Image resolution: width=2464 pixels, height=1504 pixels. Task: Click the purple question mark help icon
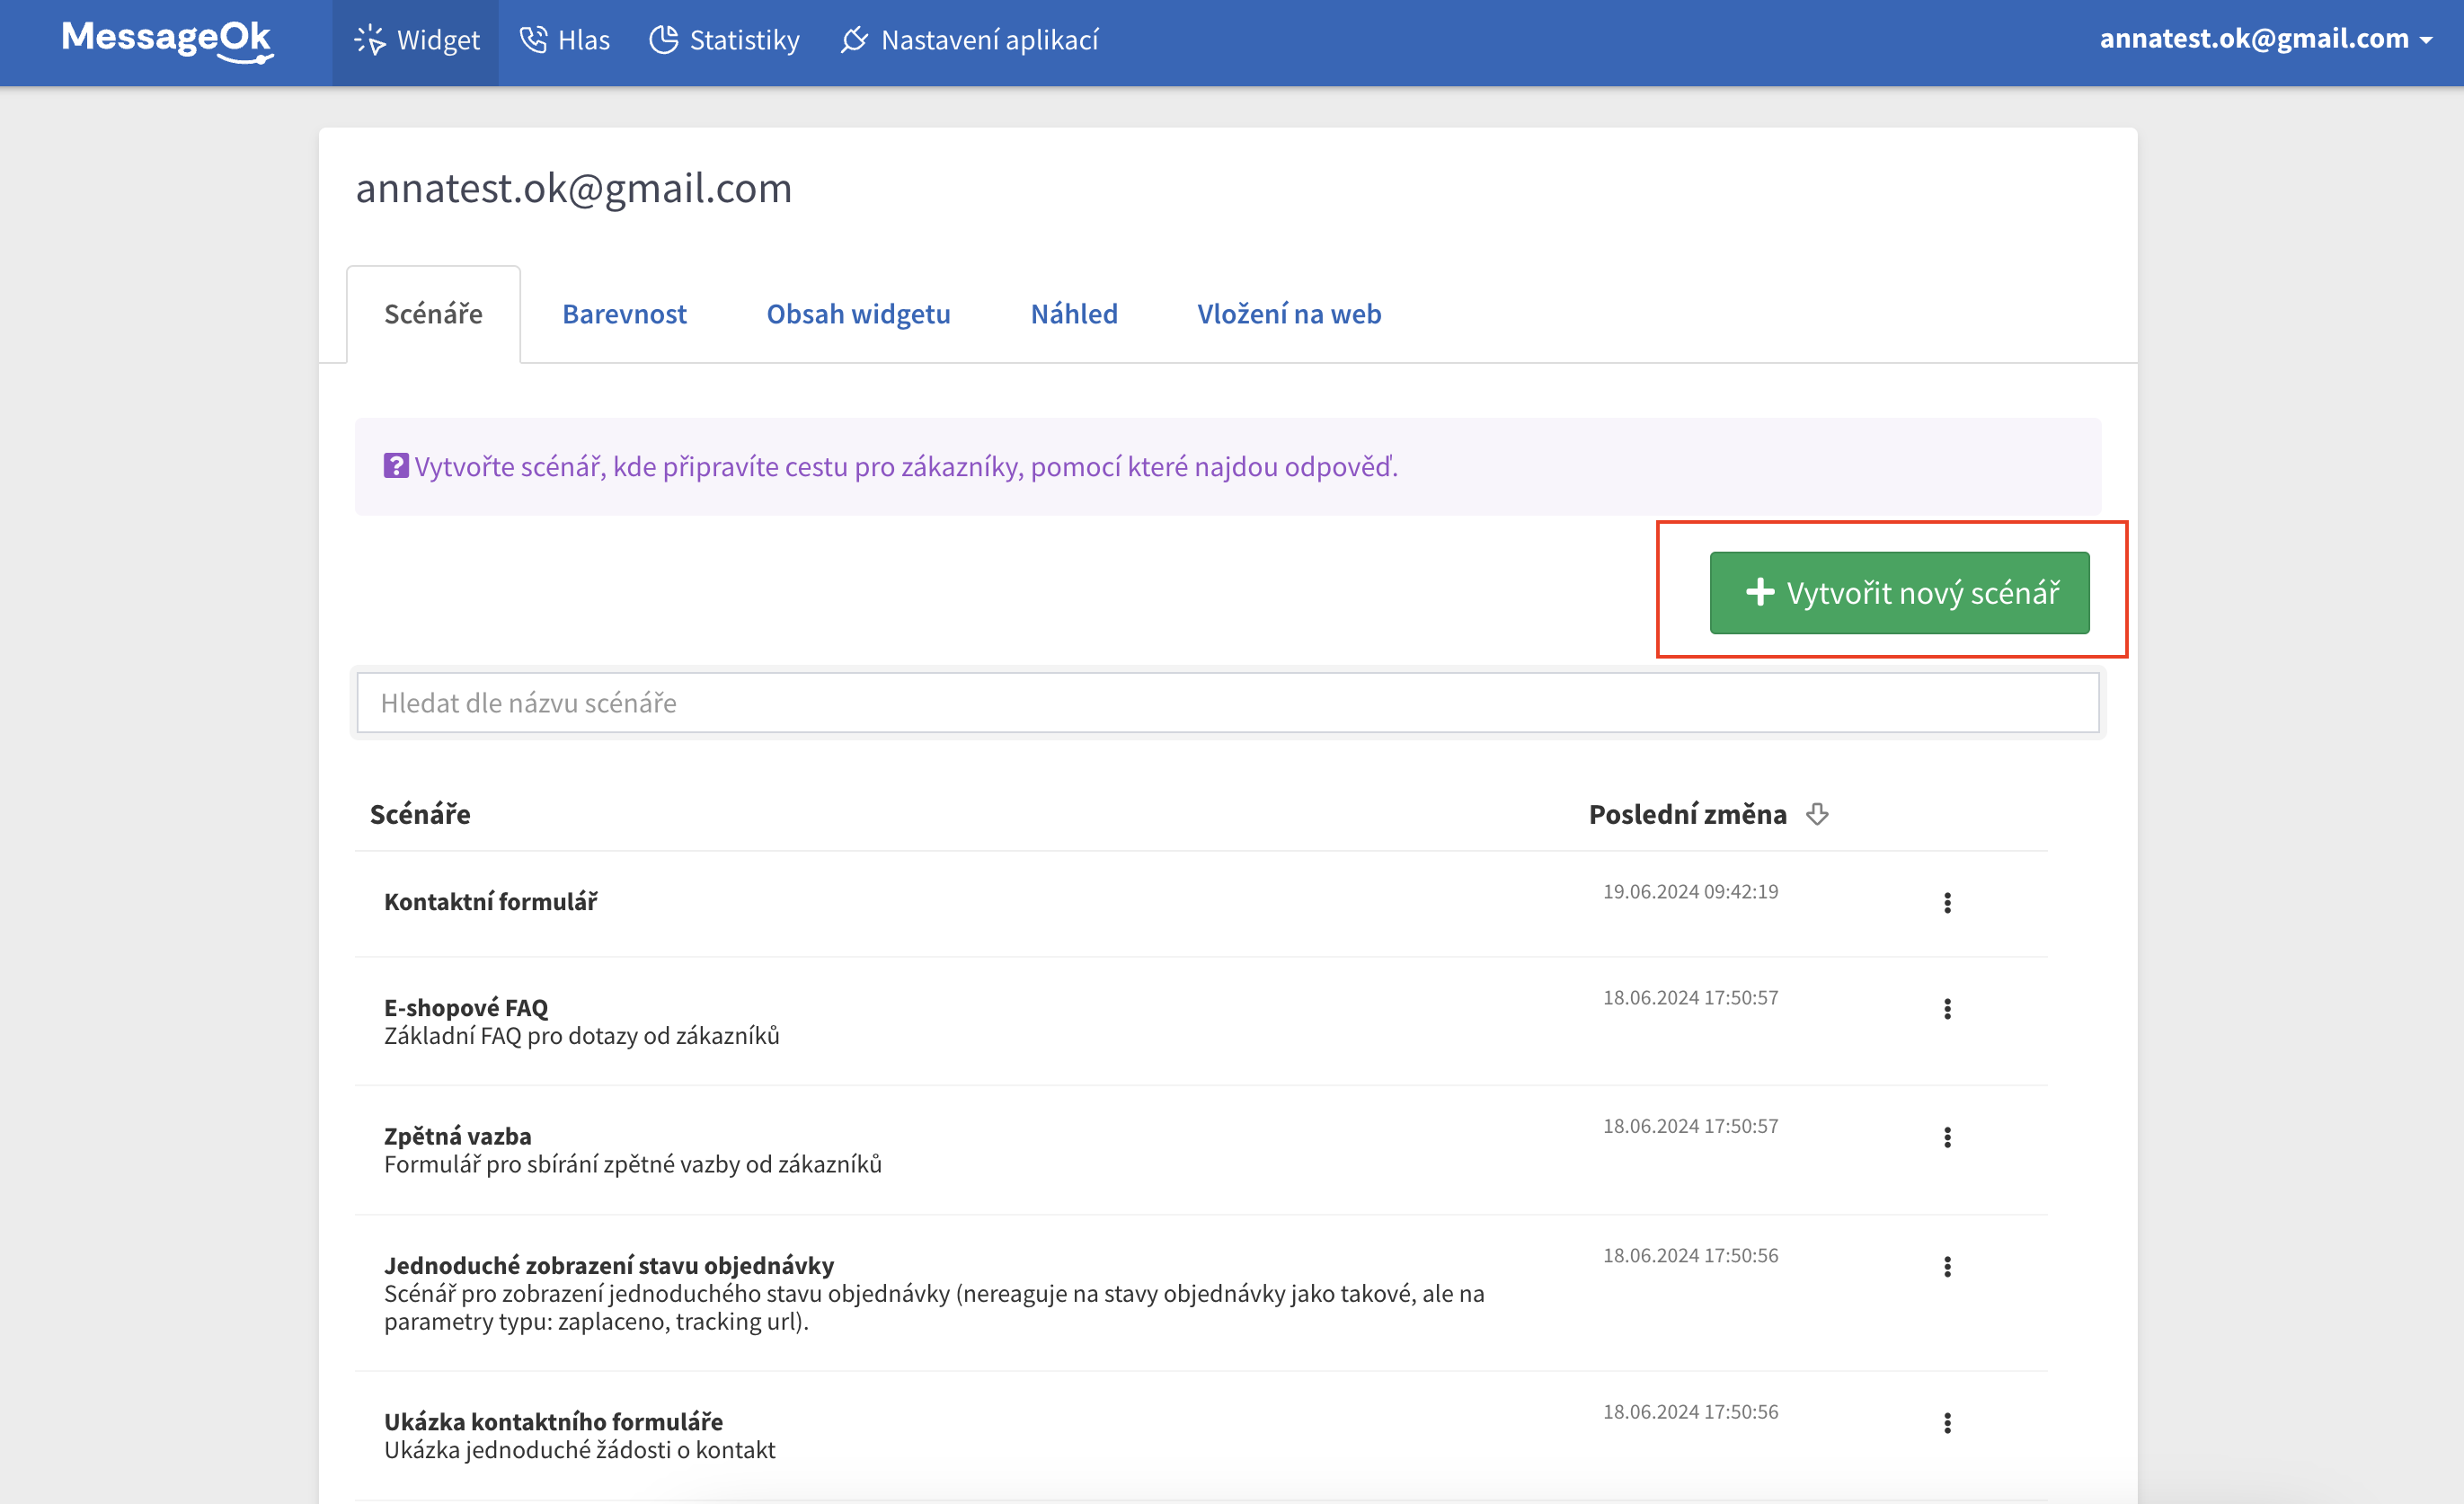coord(396,466)
